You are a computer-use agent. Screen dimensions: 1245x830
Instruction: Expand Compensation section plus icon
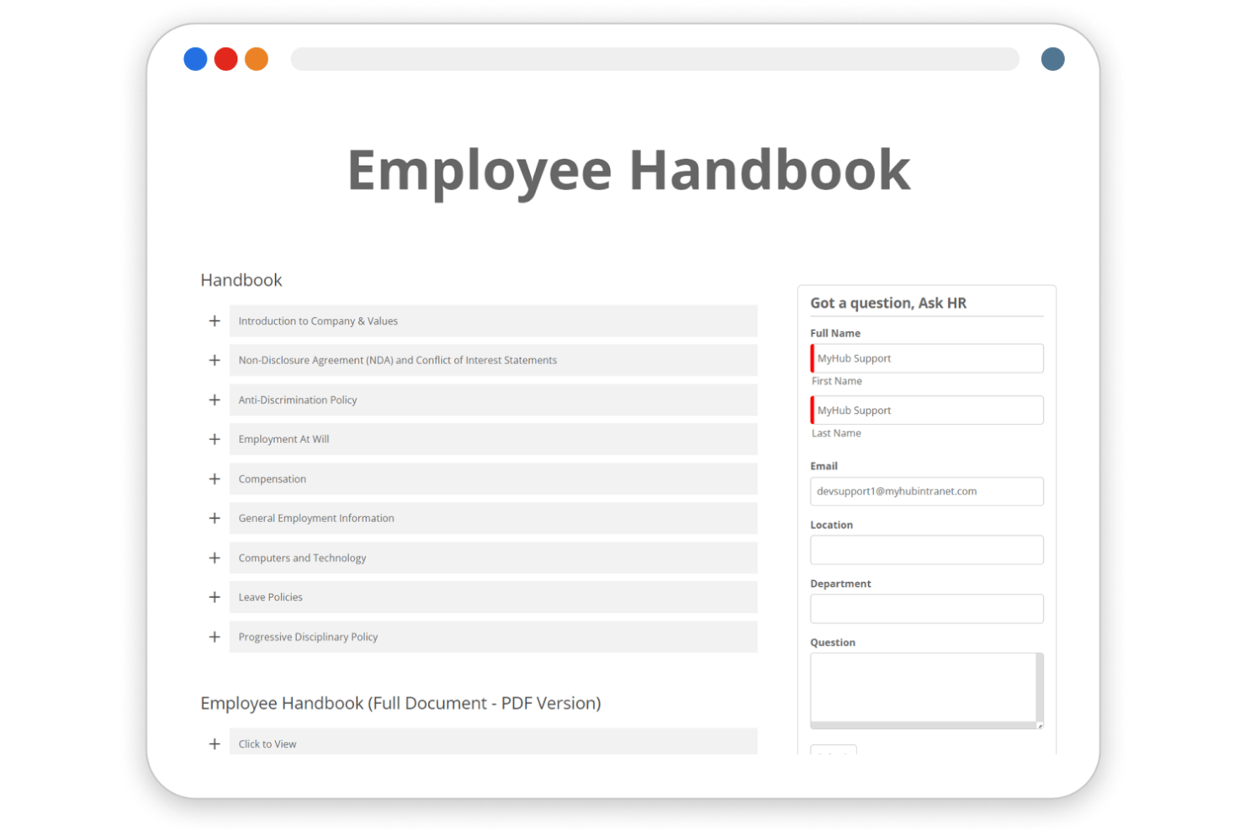click(x=215, y=479)
